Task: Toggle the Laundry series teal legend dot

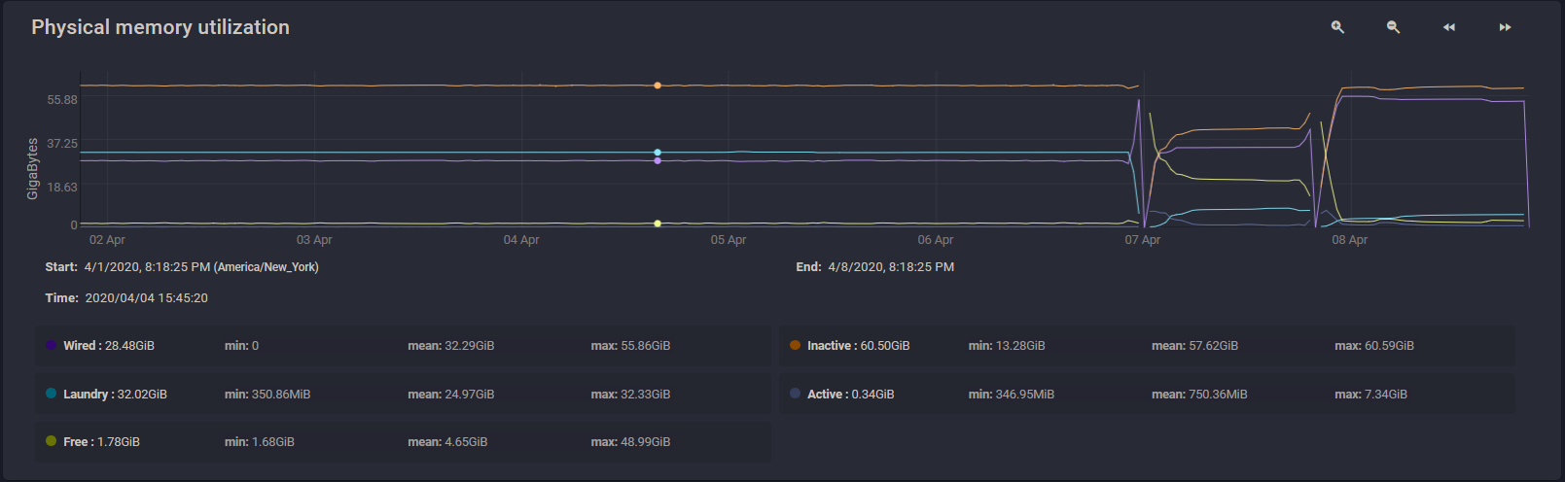Action: (x=51, y=394)
